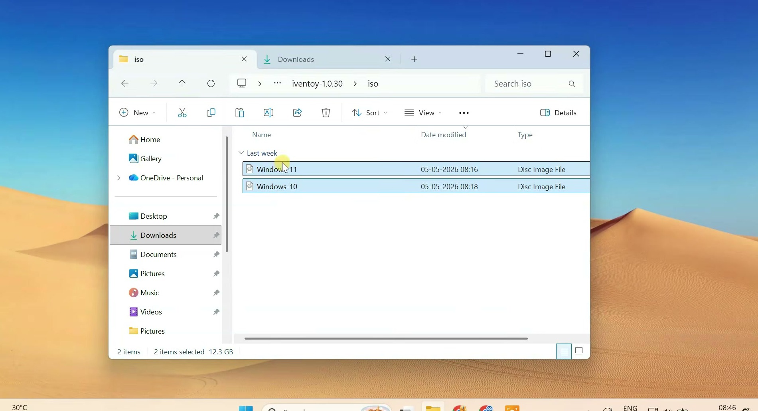
Task: Click the 05-05-2026 08:18 date cell
Action: [449, 186]
